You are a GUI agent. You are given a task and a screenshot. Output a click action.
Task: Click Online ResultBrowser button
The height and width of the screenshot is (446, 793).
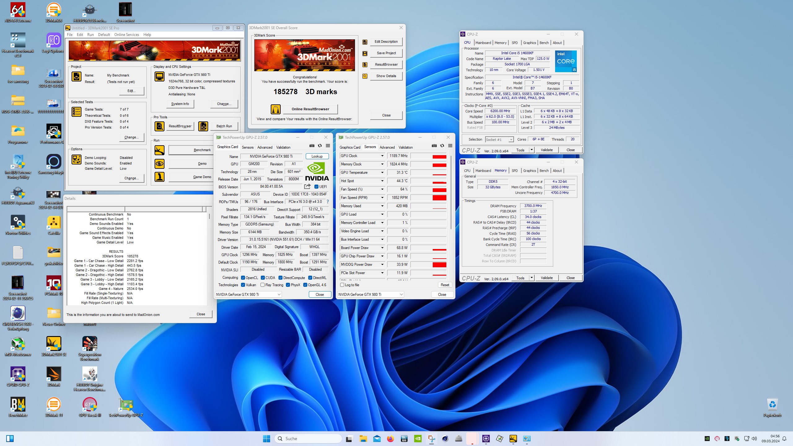pyautogui.click(x=310, y=109)
